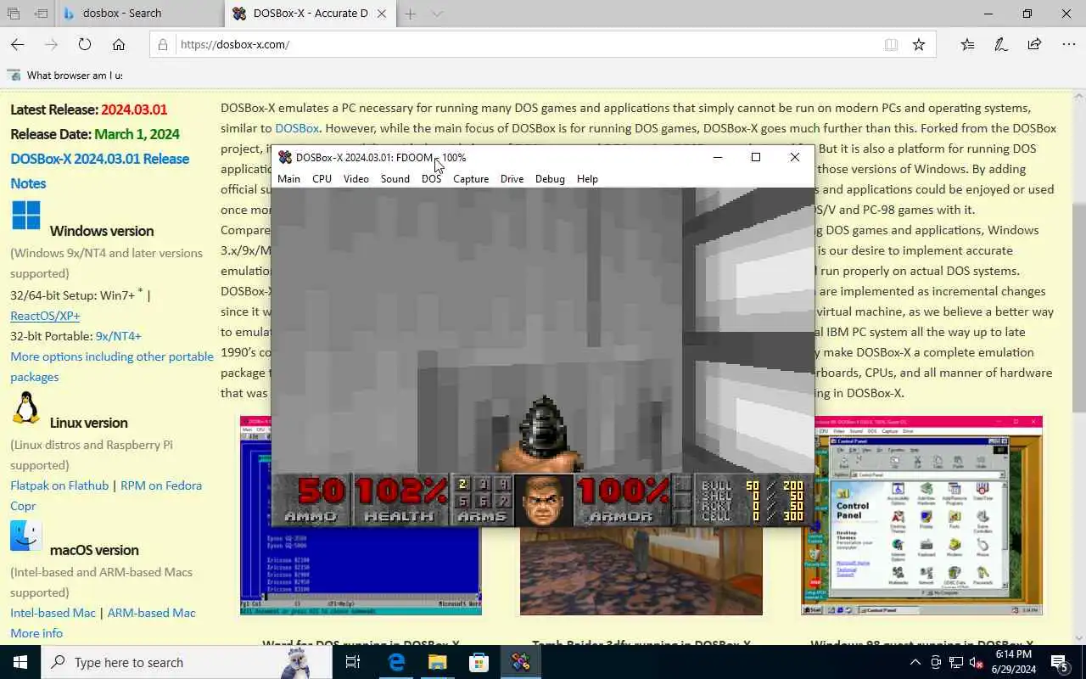Share this page with the share icon
The width and height of the screenshot is (1086, 679).
pos(1034,44)
